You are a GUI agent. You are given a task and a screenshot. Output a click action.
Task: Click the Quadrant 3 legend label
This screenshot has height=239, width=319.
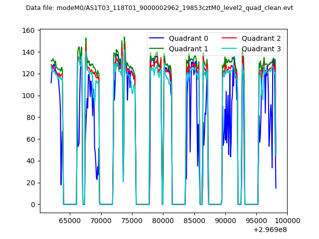(x=261, y=49)
